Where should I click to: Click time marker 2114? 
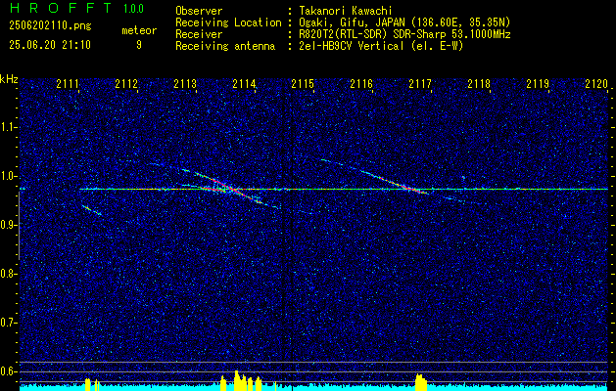[x=244, y=83]
